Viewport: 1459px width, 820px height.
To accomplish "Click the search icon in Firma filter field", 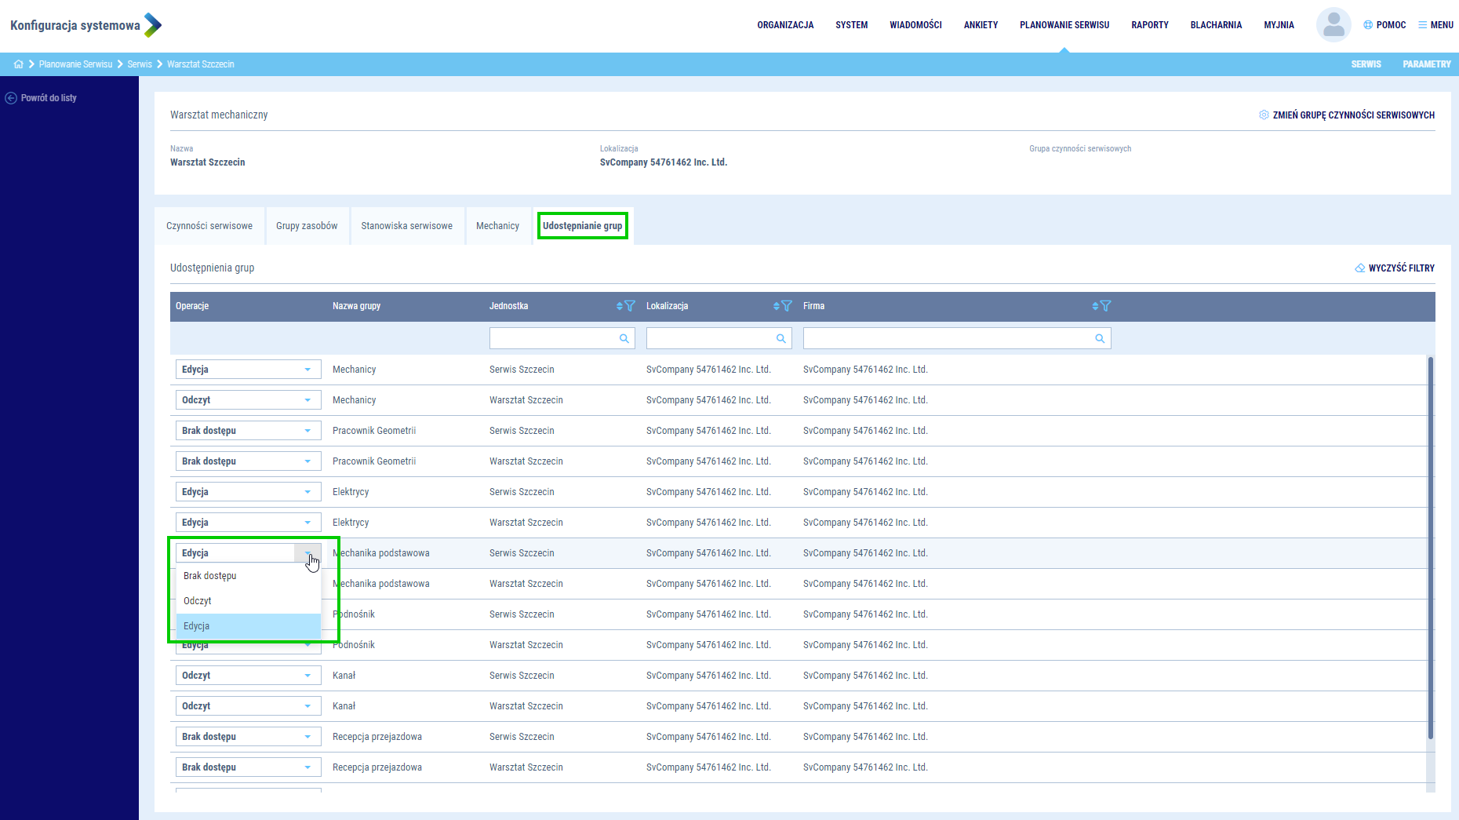I will (x=1100, y=339).
